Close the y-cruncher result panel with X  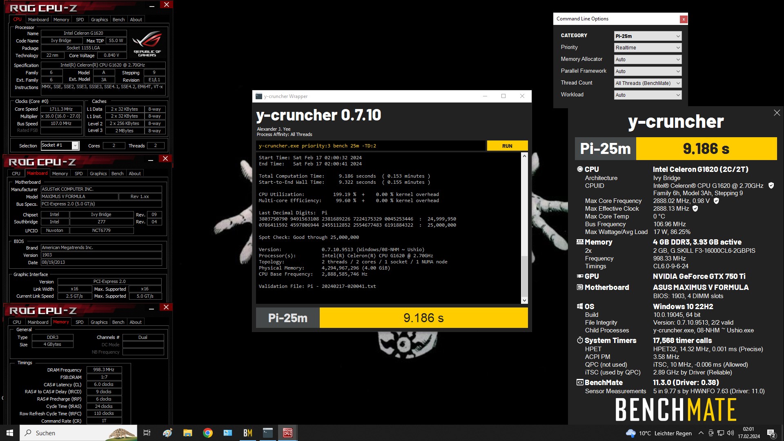(x=777, y=113)
